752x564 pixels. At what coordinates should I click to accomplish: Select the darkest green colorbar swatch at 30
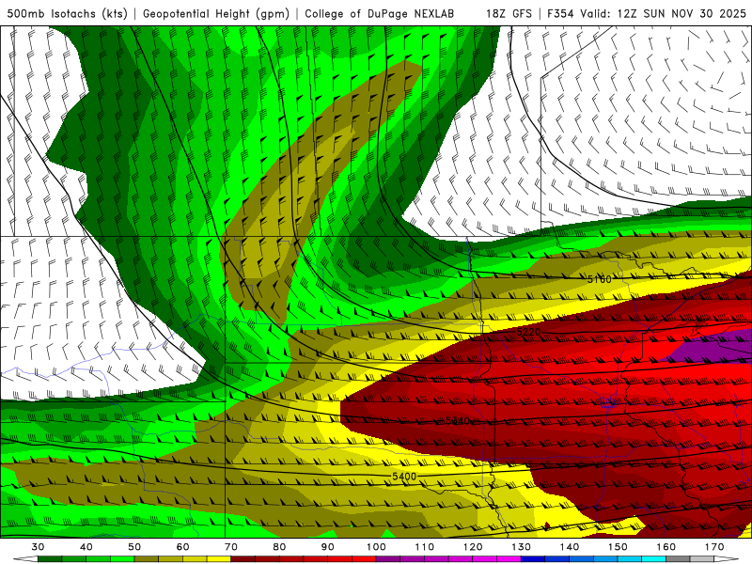pos(50,559)
